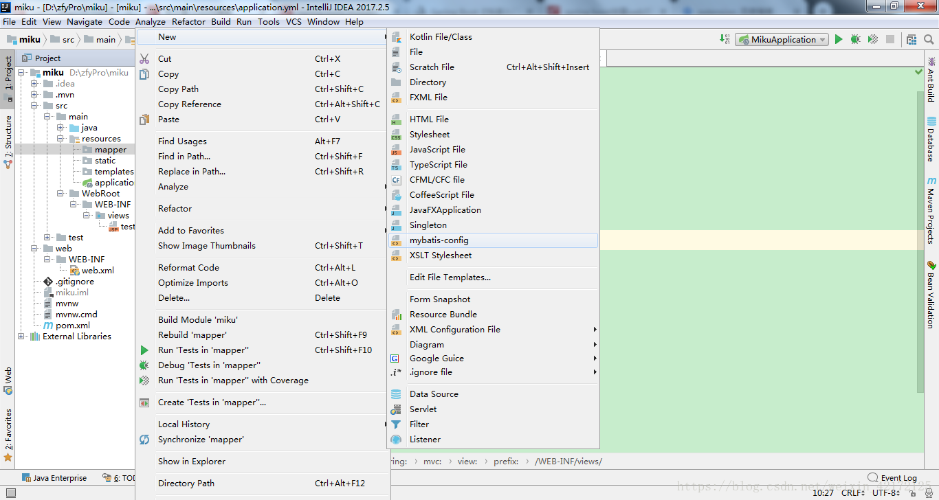Click UTF-8 encoding in status bar

tap(886, 492)
